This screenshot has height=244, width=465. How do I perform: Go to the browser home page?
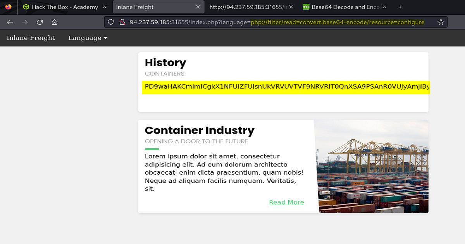54,22
